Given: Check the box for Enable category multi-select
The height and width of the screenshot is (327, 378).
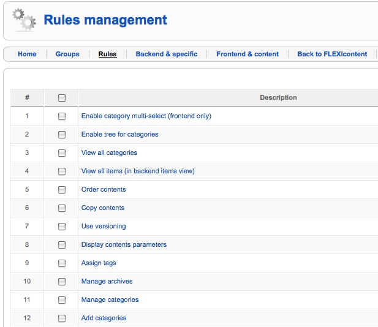Looking at the screenshot, I should point(62,116).
